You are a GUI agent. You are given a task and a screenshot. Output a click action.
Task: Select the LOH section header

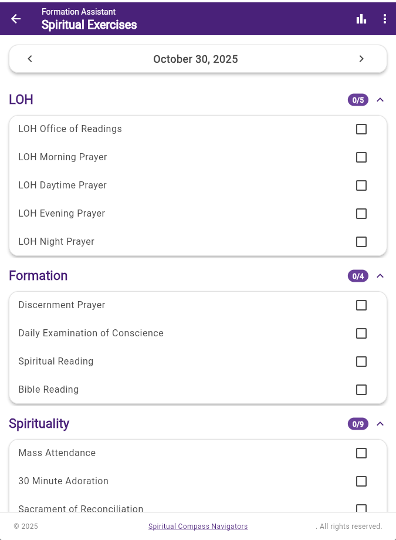coord(21,100)
